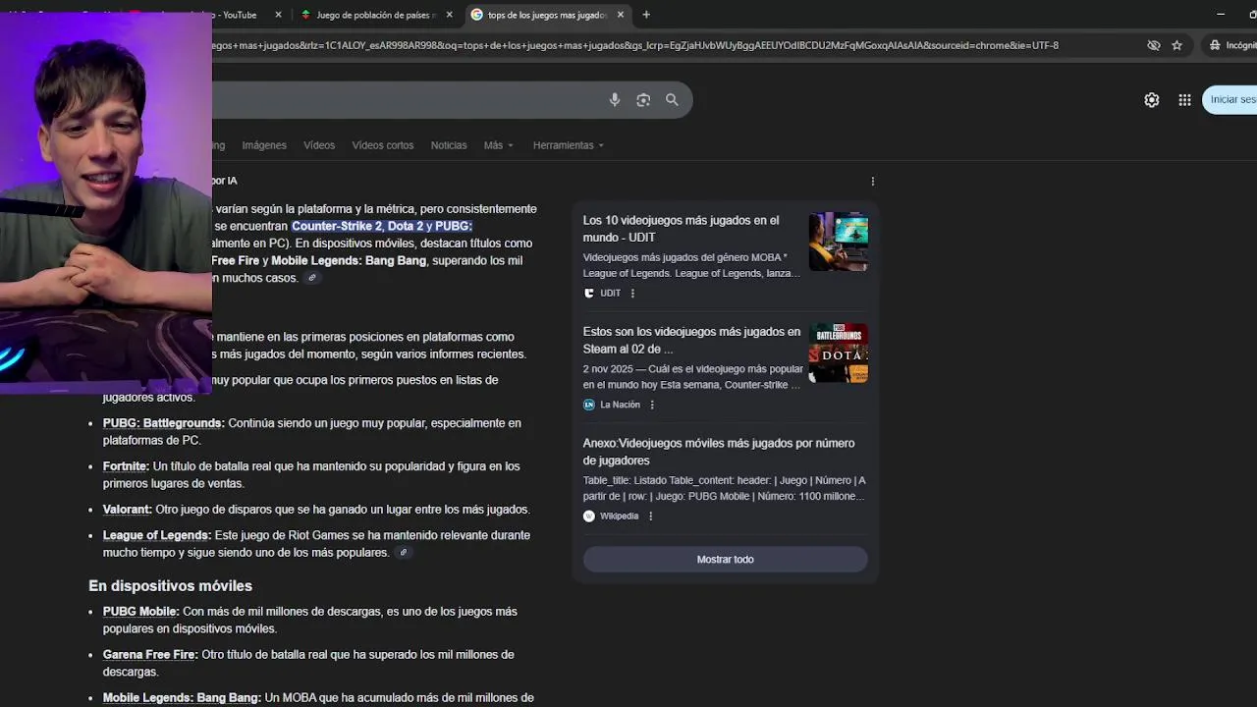Open the Google apps grid
This screenshot has width=1257, height=707.
[x=1185, y=99]
